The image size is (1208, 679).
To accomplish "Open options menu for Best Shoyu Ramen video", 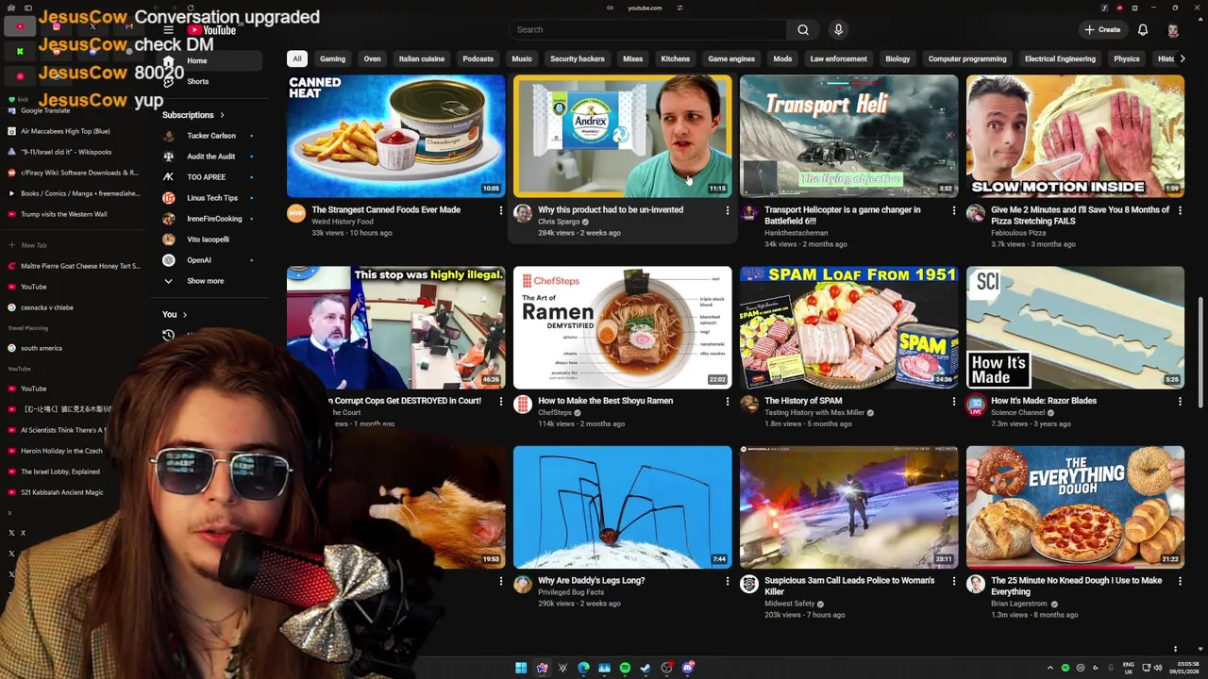I will [x=728, y=401].
